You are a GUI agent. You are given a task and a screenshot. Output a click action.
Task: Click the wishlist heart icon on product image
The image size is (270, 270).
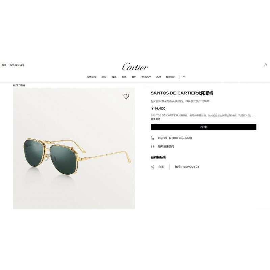(x=126, y=97)
